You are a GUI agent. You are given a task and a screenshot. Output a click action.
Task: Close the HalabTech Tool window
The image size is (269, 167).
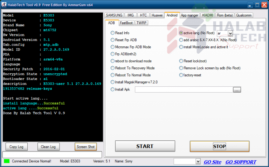click(264, 5)
